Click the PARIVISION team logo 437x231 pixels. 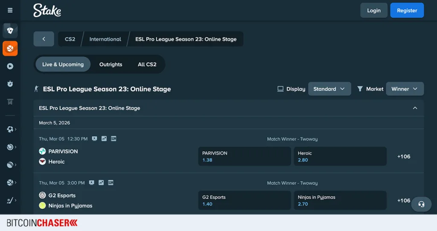pyautogui.click(x=42, y=151)
